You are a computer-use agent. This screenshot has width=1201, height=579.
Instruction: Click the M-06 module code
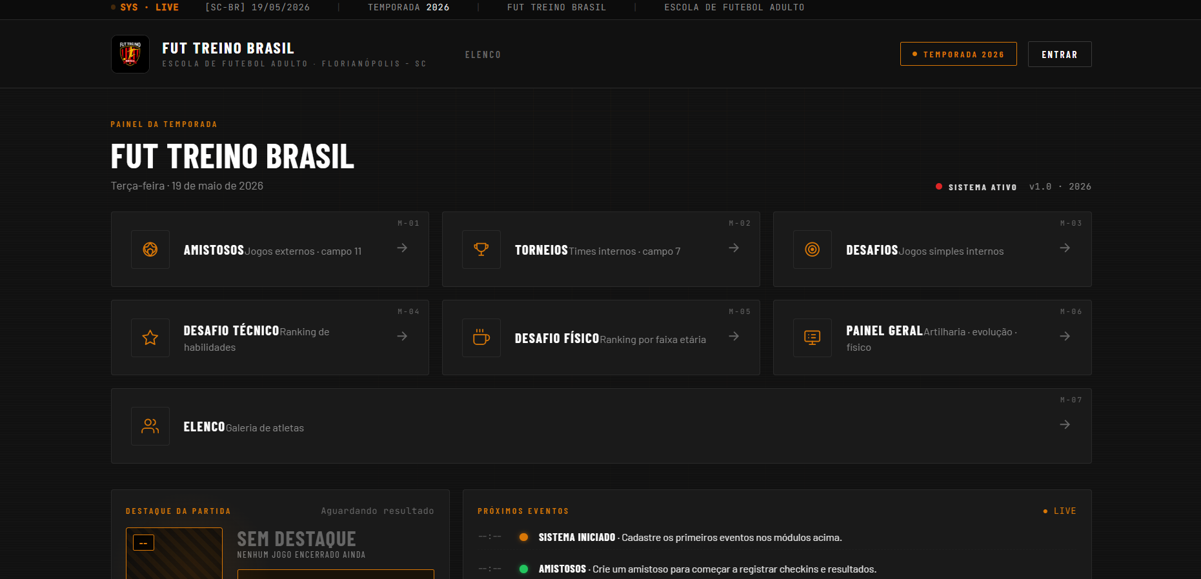pyautogui.click(x=1071, y=311)
